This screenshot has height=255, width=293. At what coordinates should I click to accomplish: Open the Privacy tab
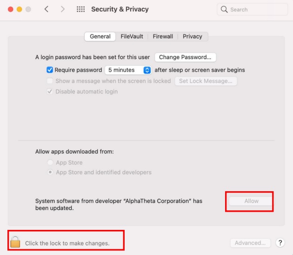pos(193,36)
